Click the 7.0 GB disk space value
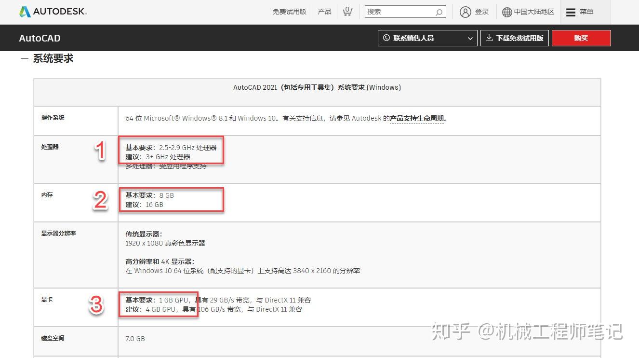The image size is (639, 358). pos(135,339)
